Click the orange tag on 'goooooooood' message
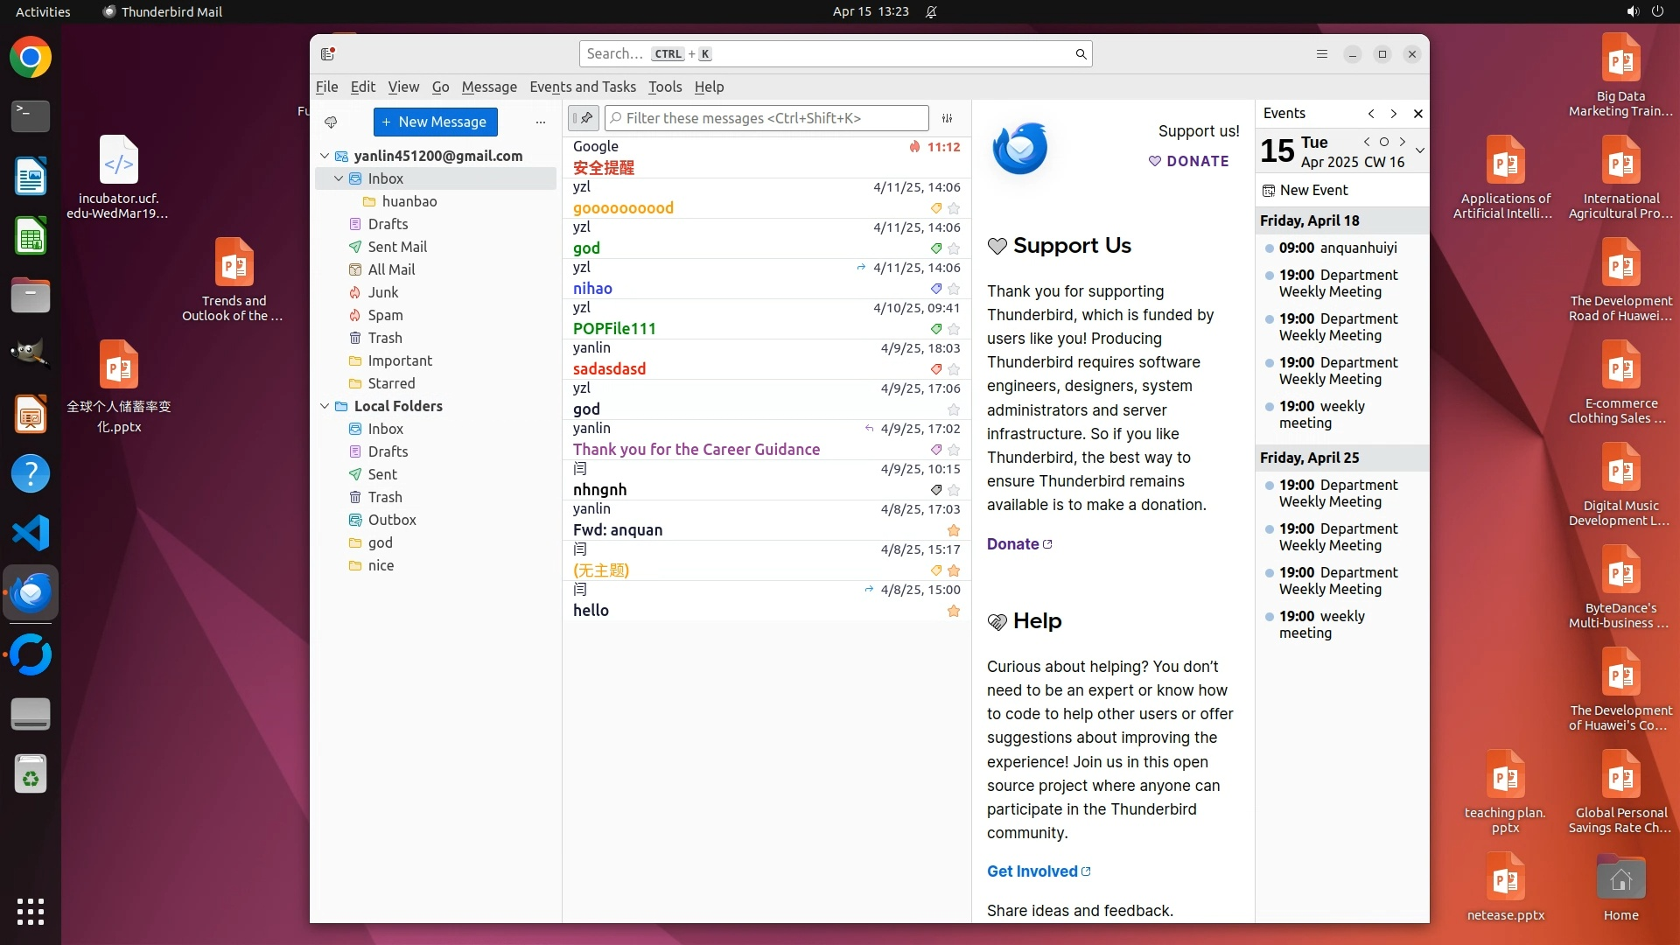This screenshot has width=1680, height=945. 936,208
